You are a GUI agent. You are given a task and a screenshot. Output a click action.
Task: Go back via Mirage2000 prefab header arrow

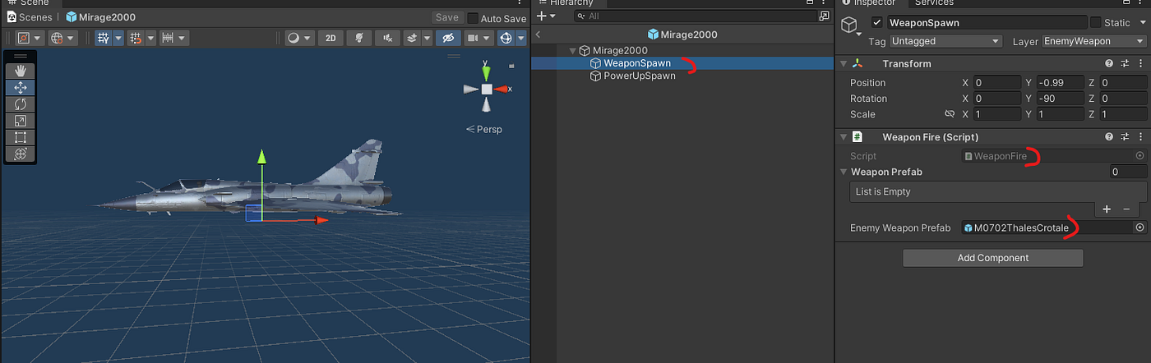(537, 34)
